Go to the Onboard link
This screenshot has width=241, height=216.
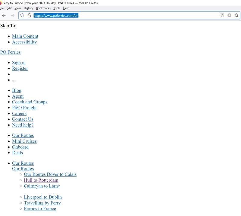pyautogui.click(x=20, y=147)
